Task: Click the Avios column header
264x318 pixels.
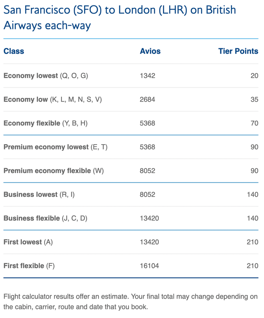Action: (x=150, y=52)
